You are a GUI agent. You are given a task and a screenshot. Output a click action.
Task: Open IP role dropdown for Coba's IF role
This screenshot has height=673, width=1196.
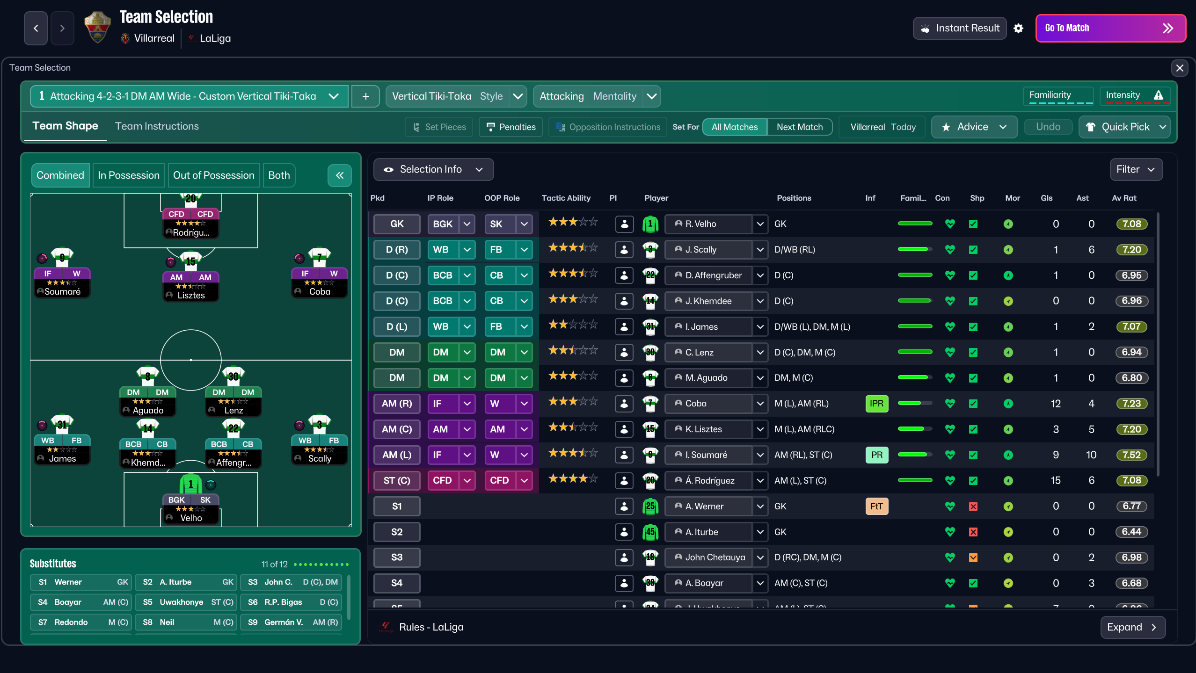pyautogui.click(x=467, y=404)
